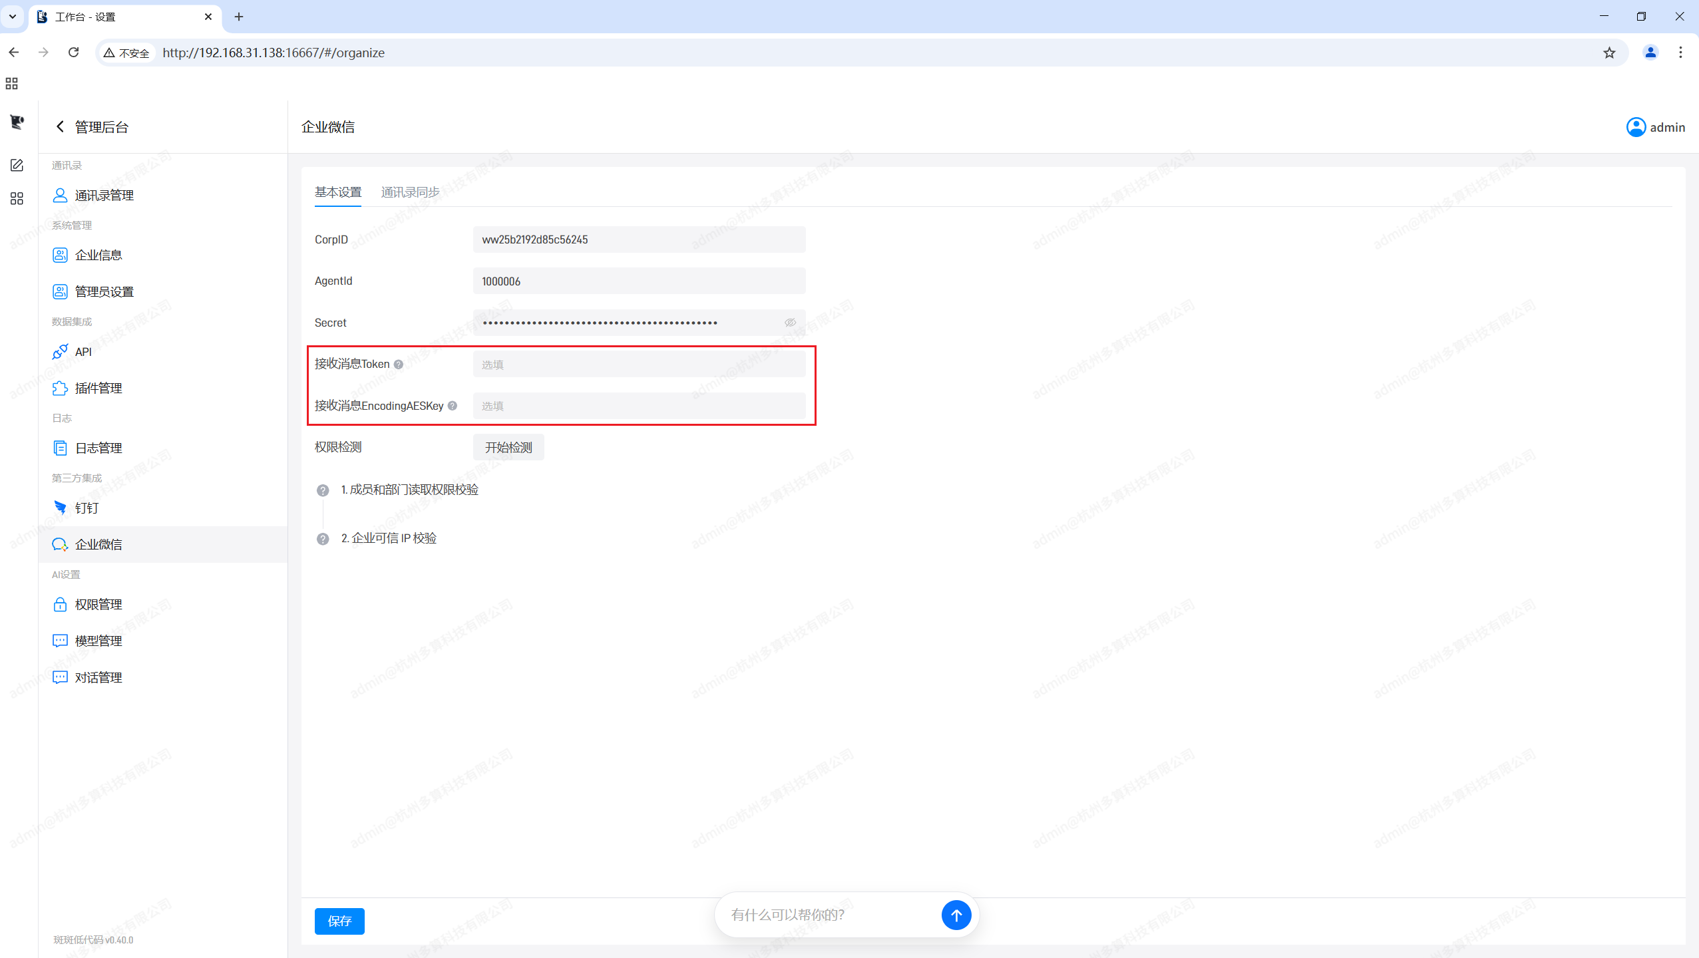Open 日志管理 menu item

pos(163,448)
